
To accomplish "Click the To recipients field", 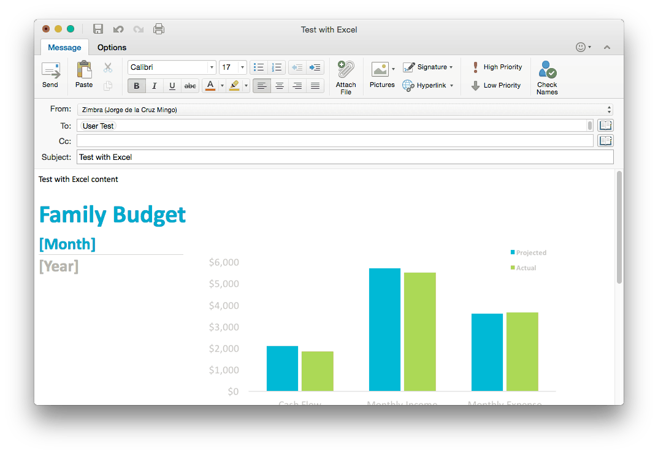I will (x=335, y=126).
